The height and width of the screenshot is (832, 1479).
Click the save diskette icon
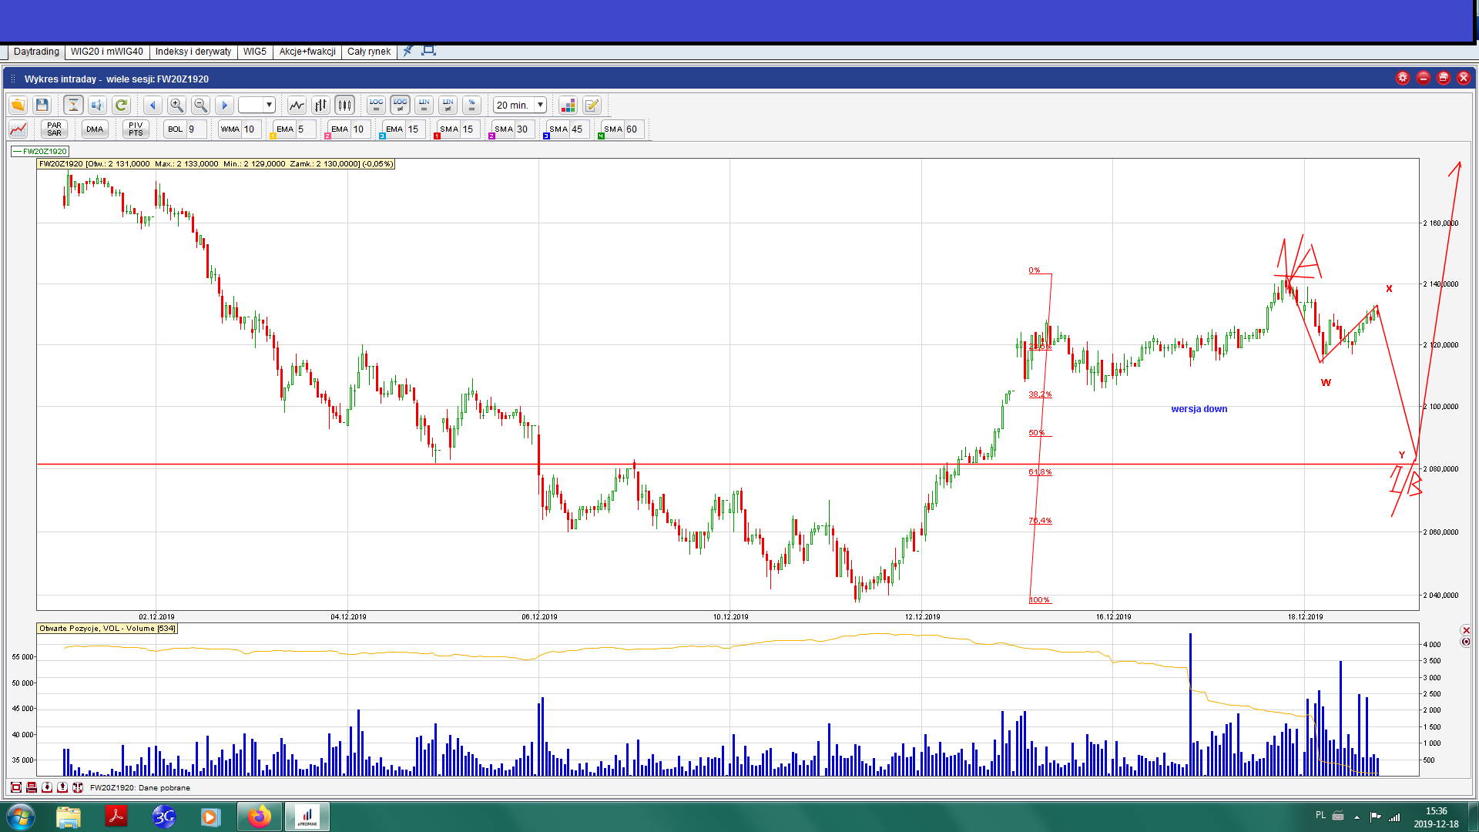tap(42, 105)
